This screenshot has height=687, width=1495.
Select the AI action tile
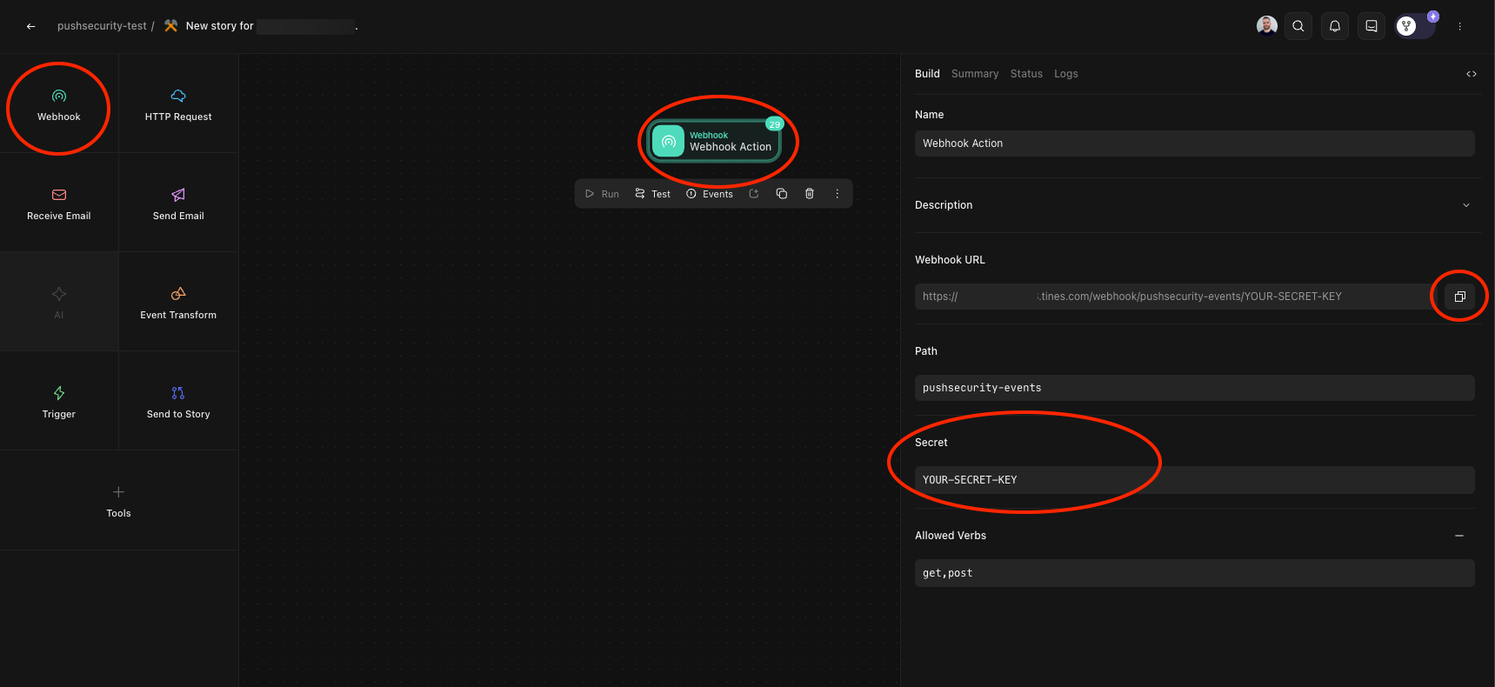(59, 302)
